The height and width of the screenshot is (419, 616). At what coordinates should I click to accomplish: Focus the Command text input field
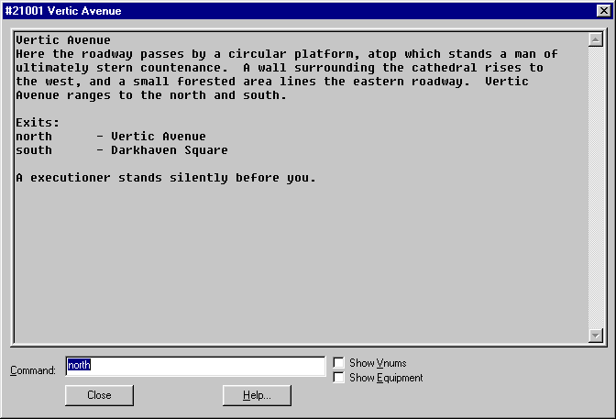click(x=195, y=366)
